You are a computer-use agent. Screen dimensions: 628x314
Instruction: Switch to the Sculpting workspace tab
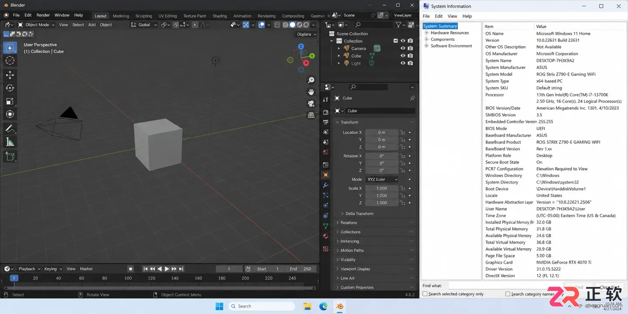143,16
